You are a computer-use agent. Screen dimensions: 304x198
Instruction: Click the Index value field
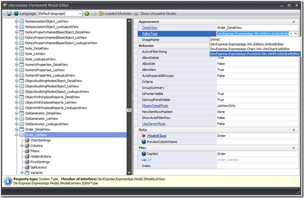click(x=257, y=166)
